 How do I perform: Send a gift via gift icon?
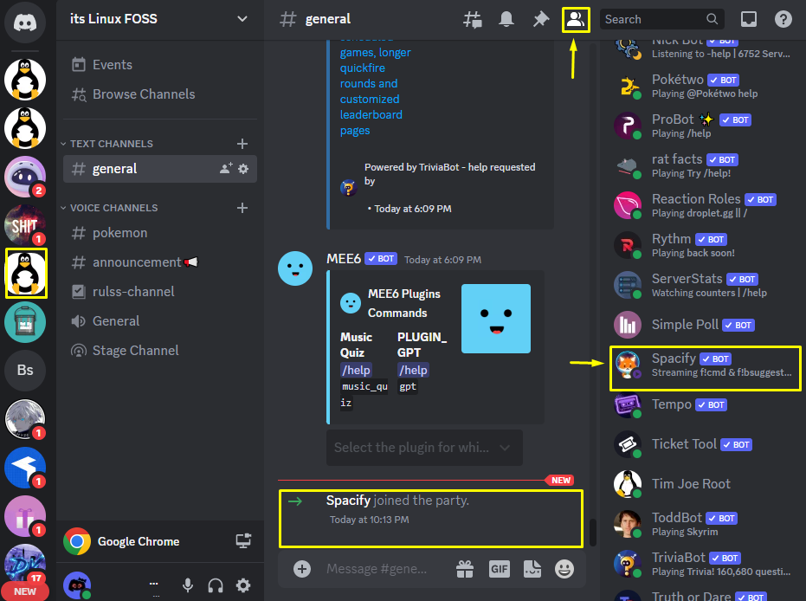point(465,569)
